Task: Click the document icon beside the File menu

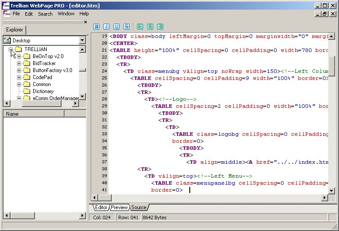Action: [7, 14]
